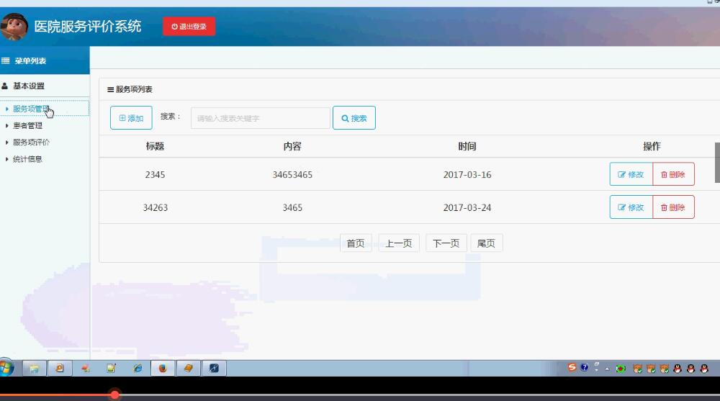The height and width of the screenshot is (401, 720).
Task: Click title cell 34263
Action: tap(156, 207)
